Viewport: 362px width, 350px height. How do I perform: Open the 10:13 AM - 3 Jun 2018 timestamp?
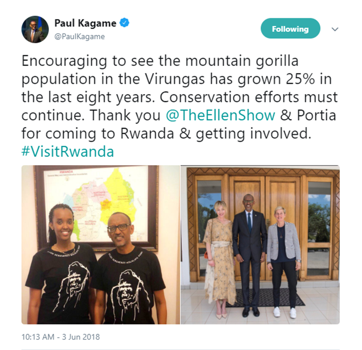[x=61, y=337]
